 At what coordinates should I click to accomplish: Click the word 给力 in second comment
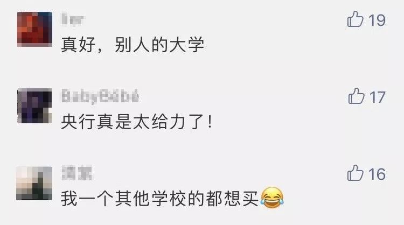pyautogui.click(x=169, y=122)
